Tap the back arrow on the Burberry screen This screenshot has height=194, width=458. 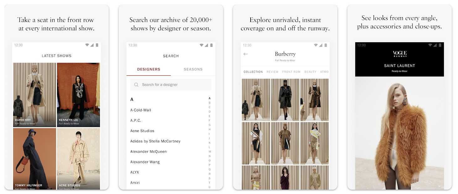(x=246, y=54)
